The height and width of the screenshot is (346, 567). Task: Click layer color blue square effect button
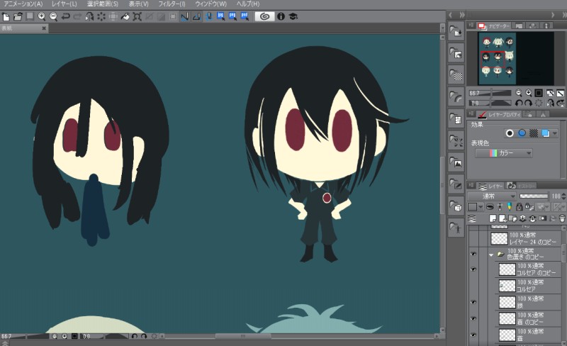point(545,133)
